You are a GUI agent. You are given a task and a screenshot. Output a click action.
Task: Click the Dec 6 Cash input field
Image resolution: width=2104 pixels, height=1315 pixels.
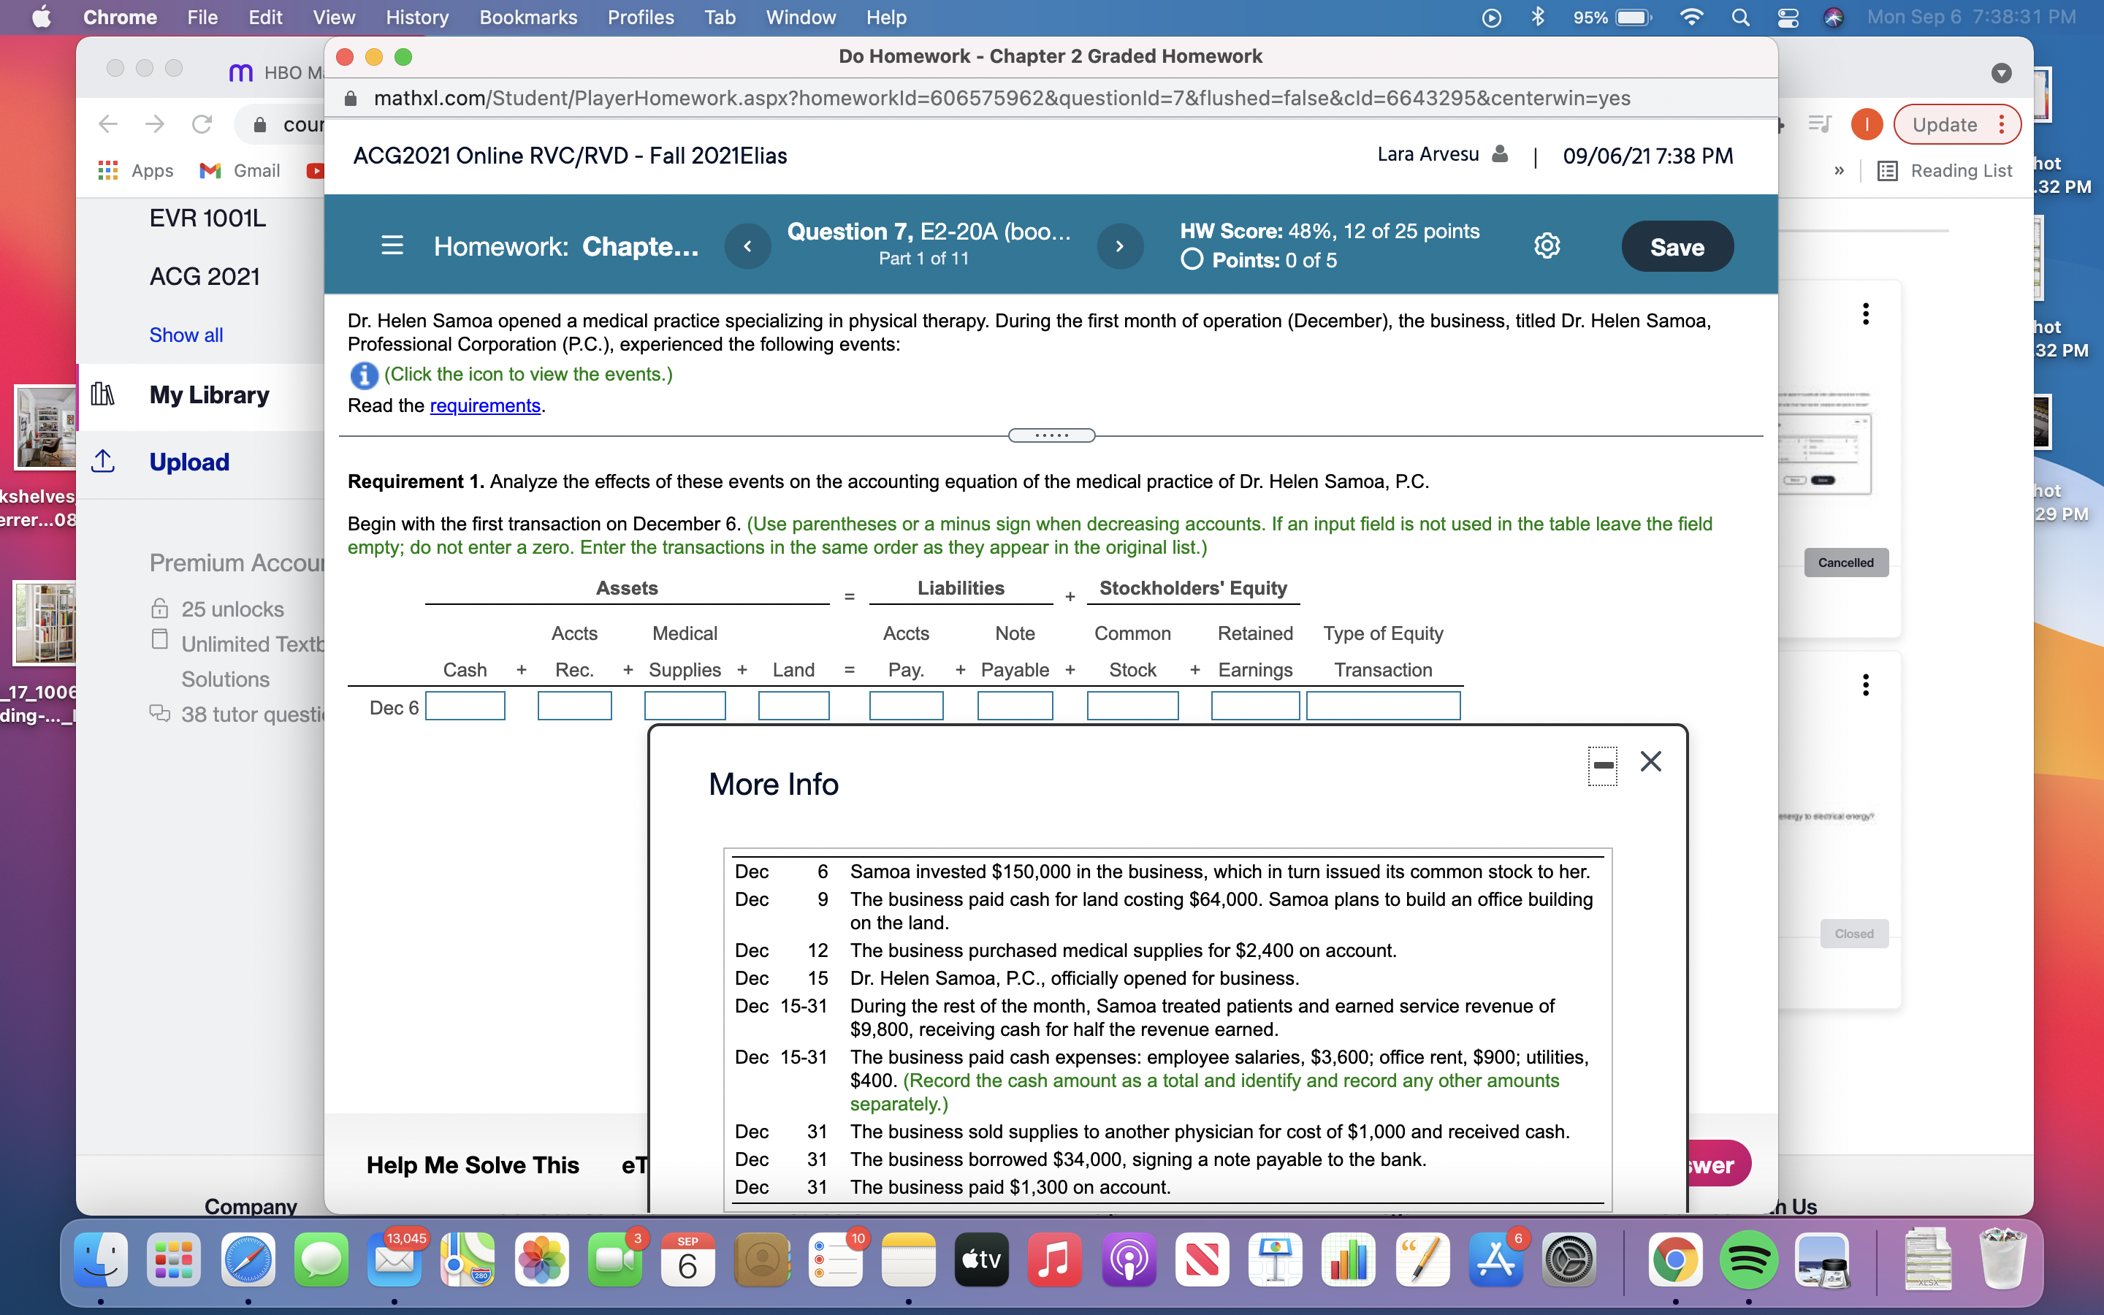click(x=467, y=705)
